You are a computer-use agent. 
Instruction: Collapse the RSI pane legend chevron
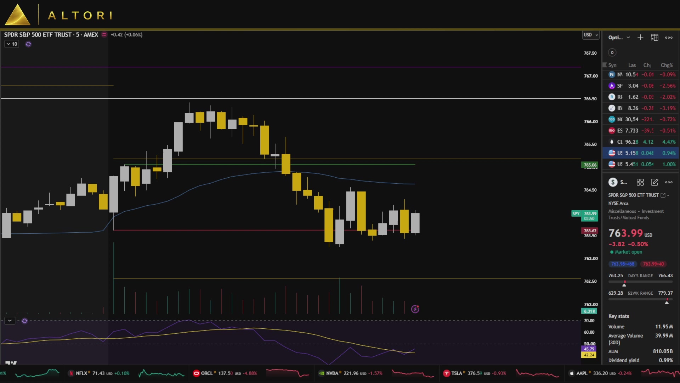coord(10,321)
